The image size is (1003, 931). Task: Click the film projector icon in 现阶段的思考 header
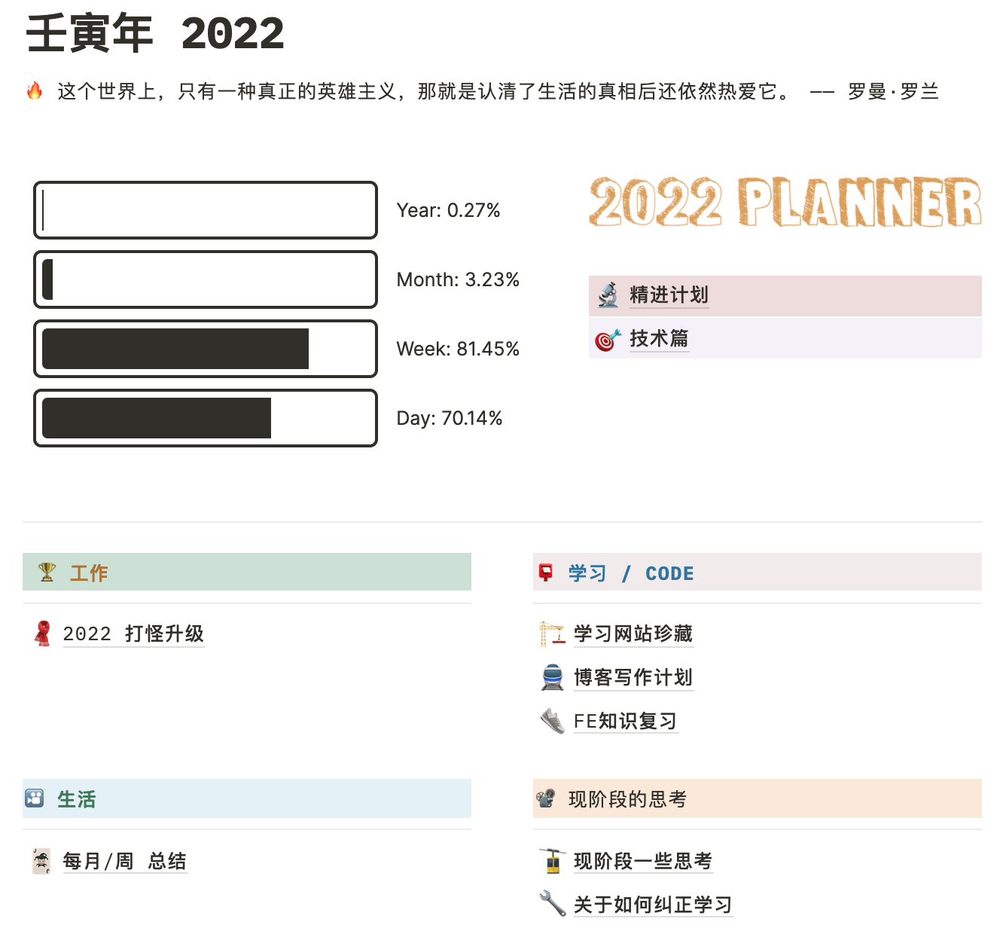click(546, 798)
